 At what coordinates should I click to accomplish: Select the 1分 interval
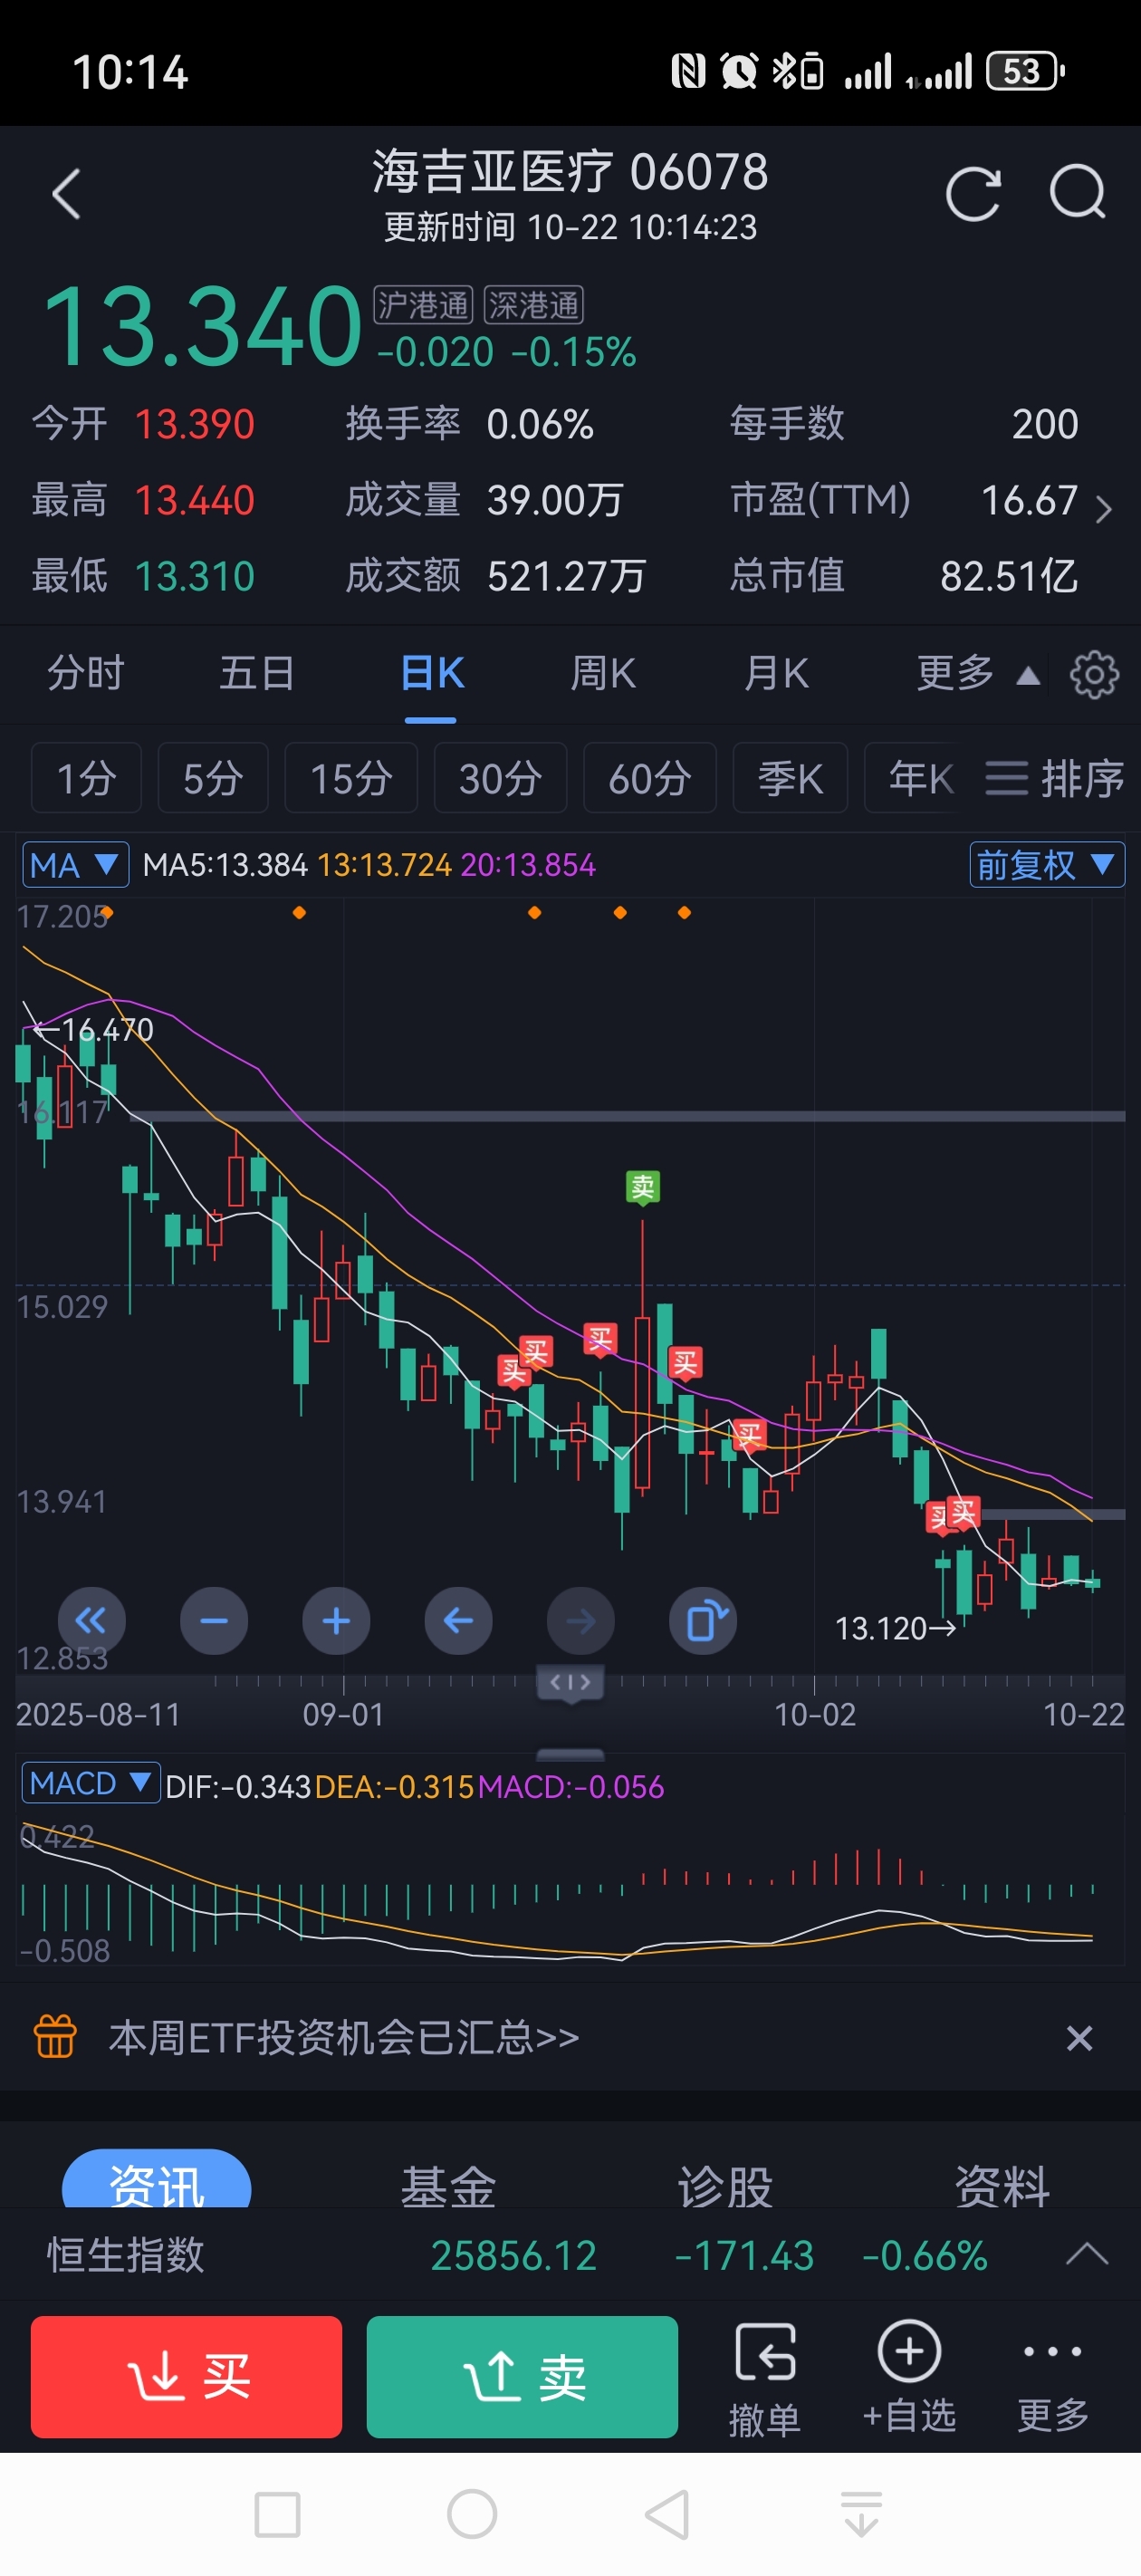pos(86,778)
